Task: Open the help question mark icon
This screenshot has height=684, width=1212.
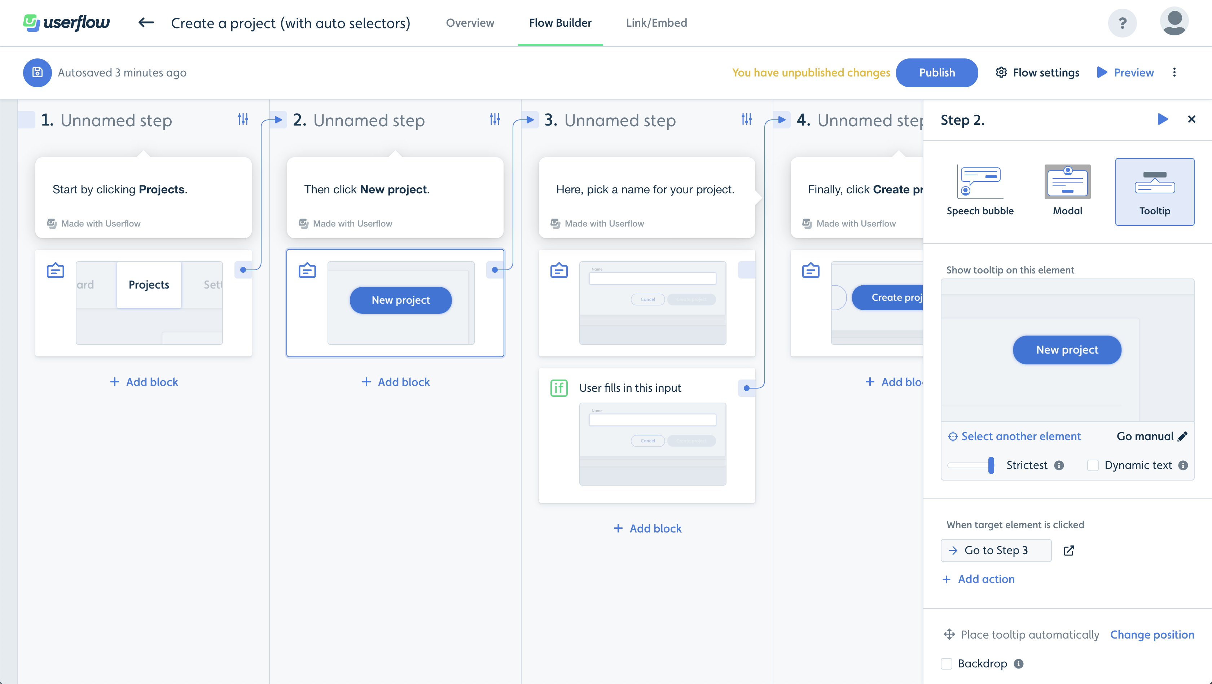Action: coord(1122,23)
